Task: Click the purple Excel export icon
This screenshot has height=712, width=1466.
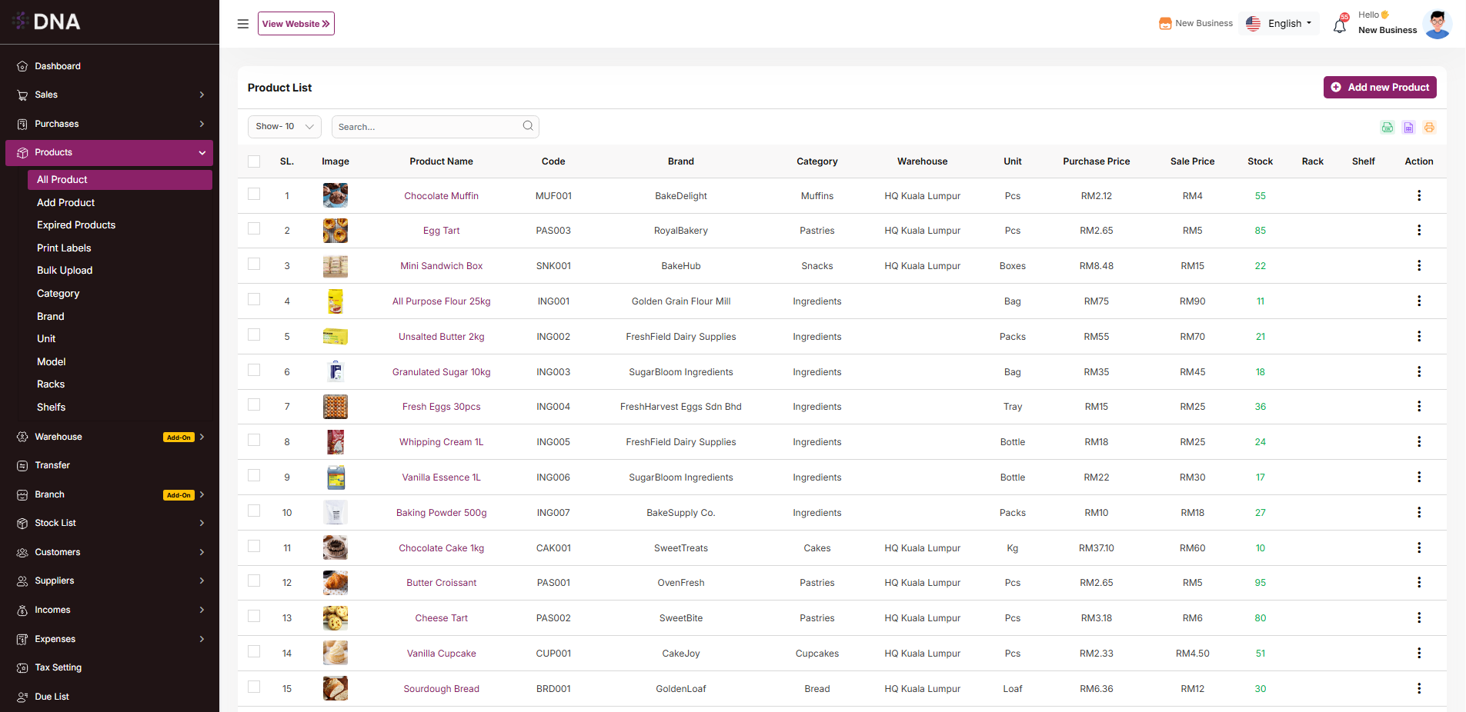Action: tap(1408, 128)
